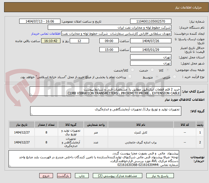The image size is (209, 183).
Task: Click the جزئیات اطلاعات نیاز header title
Action: pos(188,7)
